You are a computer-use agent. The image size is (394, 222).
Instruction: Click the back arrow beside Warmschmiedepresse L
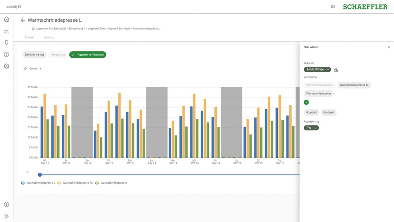point(23,20)
